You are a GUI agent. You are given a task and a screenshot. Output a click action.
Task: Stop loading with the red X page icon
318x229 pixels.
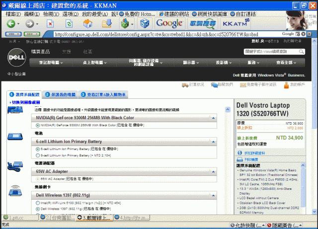[x=50, y=24]
